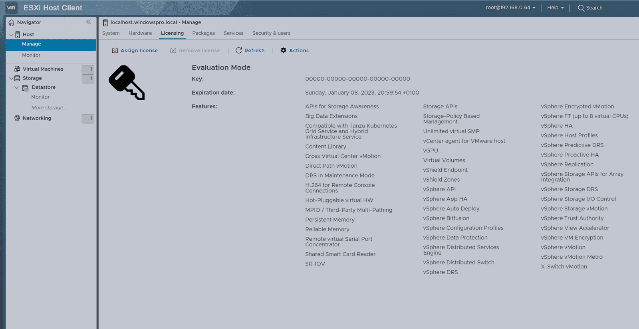The image size is (639, 329).
Task: Click the Assign license icon
Action: click(x=115, y=51)
